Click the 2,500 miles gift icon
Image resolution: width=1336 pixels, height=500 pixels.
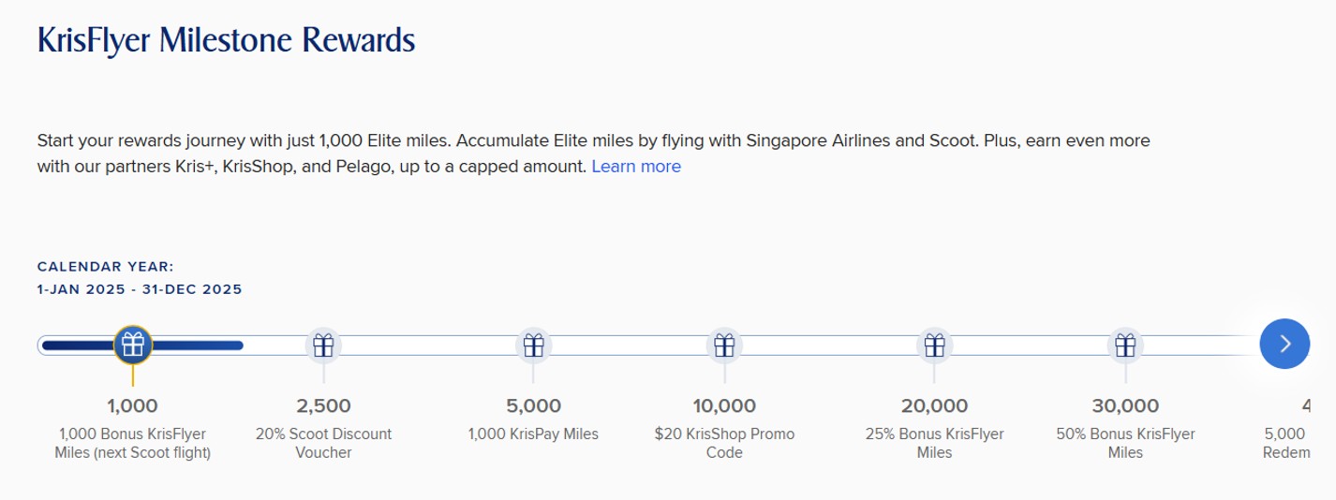click(323, 346)
